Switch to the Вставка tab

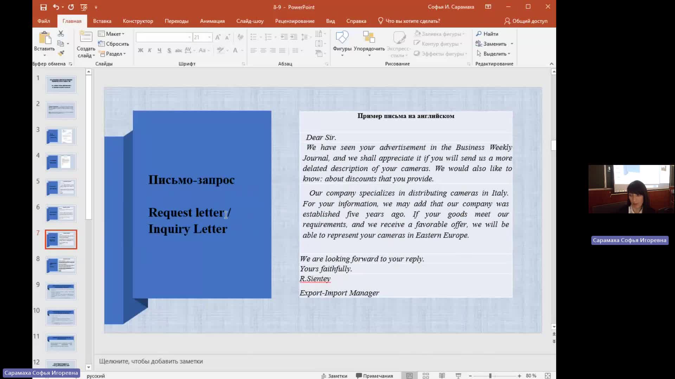[x=102, y=21]
